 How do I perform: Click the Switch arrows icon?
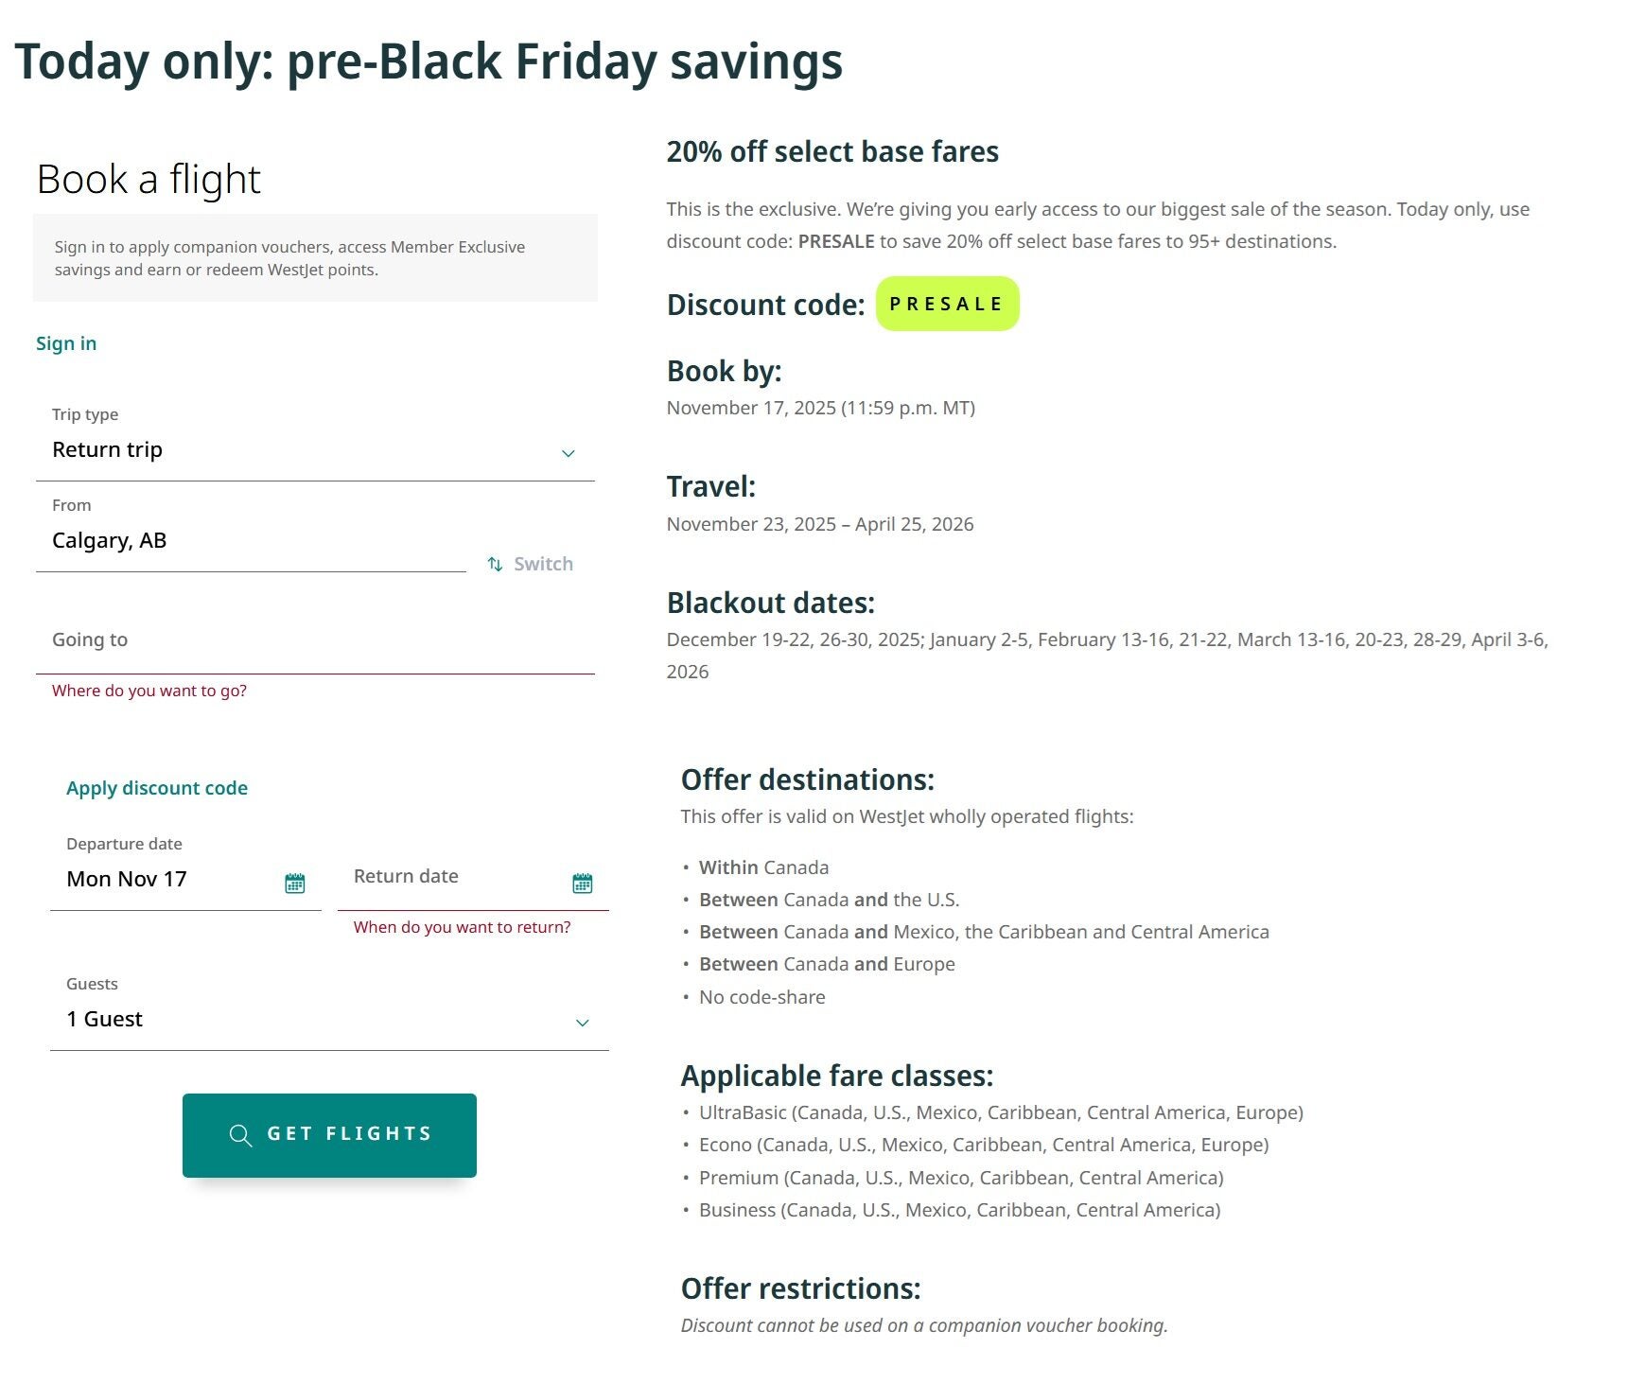pyautogui.click(x=495, y=564)
